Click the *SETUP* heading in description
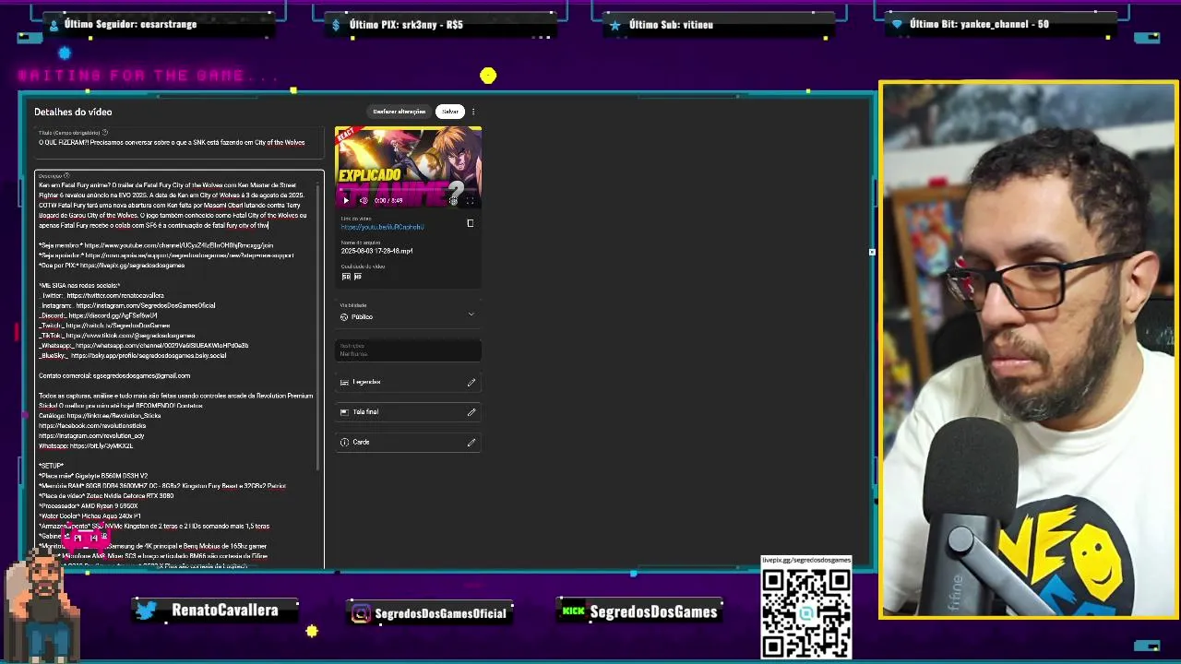1181x664 pixels. pos(52,467)
